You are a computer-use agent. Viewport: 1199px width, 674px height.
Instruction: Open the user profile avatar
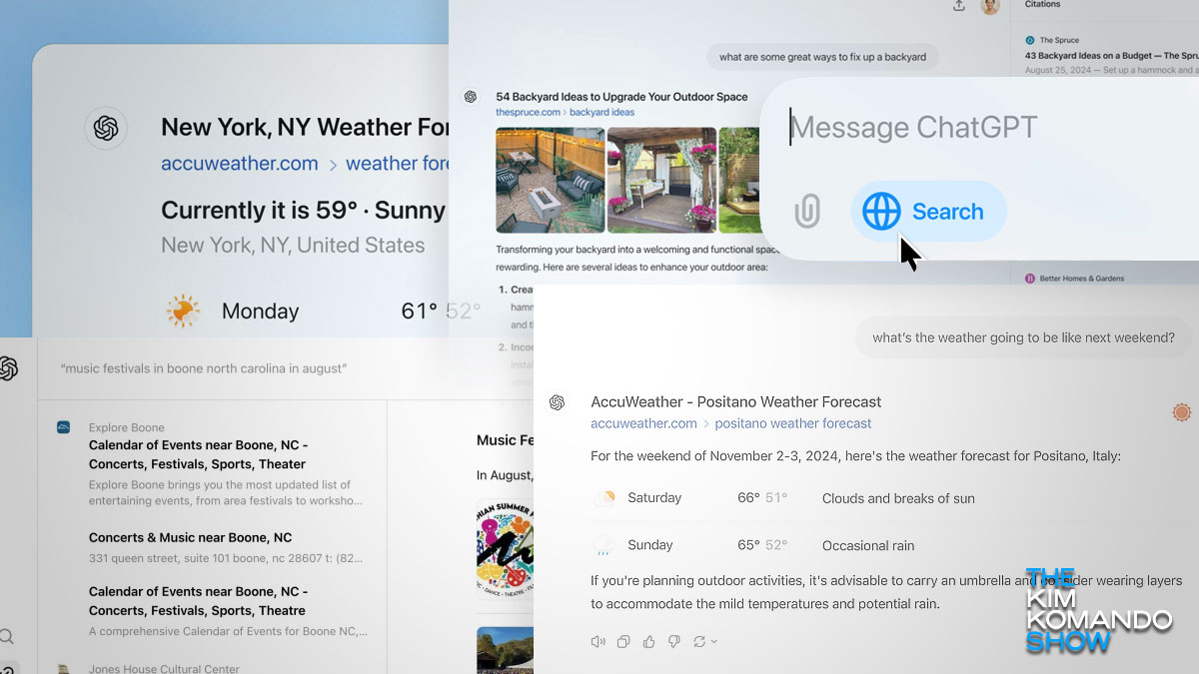[x=989, y=6]
